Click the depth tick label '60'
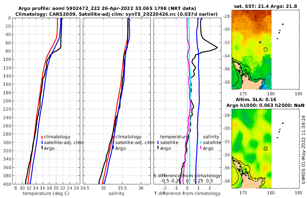The image size is (307, 198). (8, 43)
